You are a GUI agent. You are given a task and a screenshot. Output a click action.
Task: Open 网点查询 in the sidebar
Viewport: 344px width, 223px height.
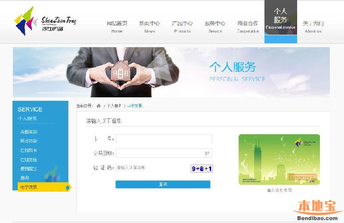coord(29,141)
